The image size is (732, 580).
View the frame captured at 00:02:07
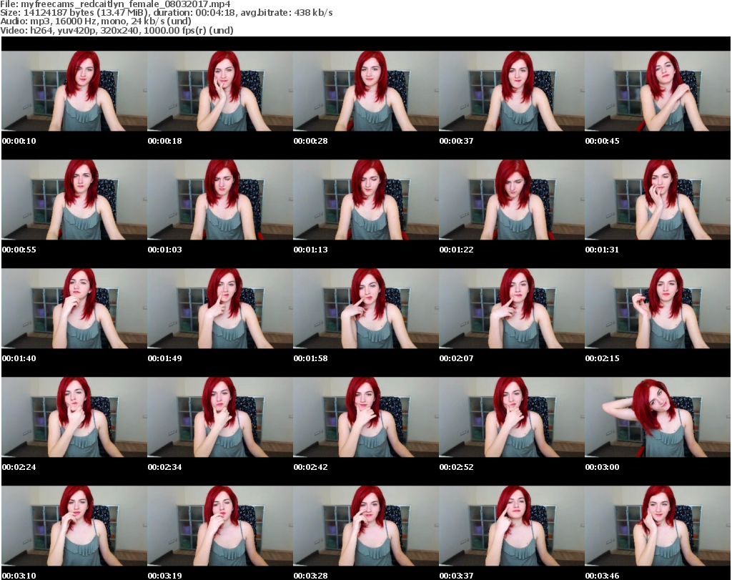coord(512,308)
